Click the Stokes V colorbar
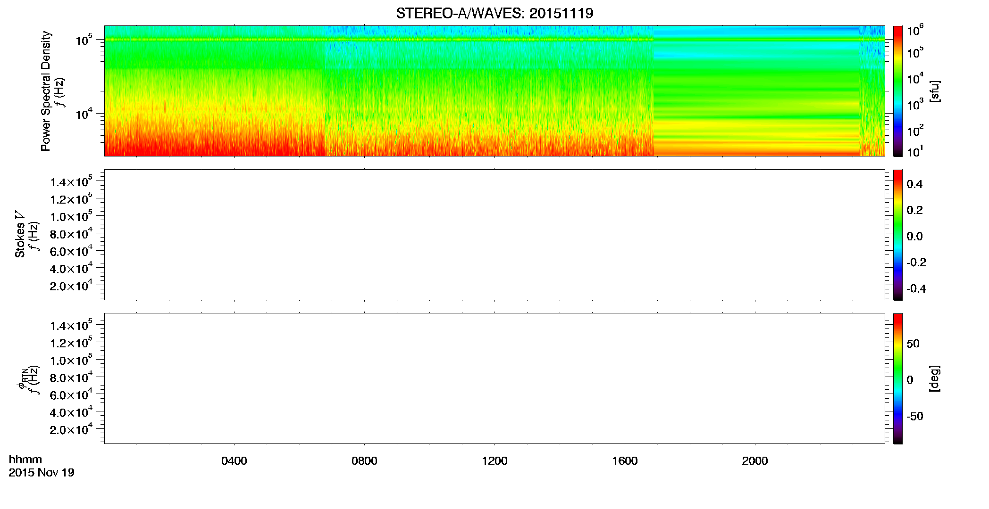 click(898, 235)
